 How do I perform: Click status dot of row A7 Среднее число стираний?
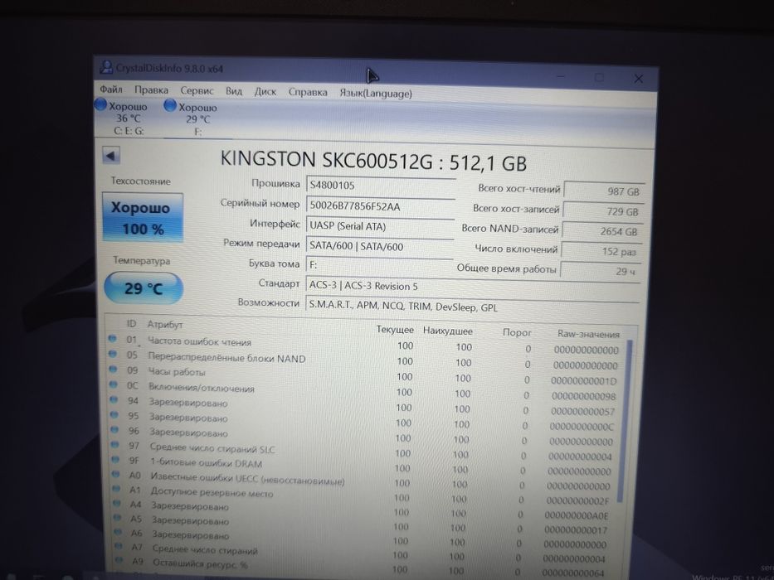click(x=119, y=547)
